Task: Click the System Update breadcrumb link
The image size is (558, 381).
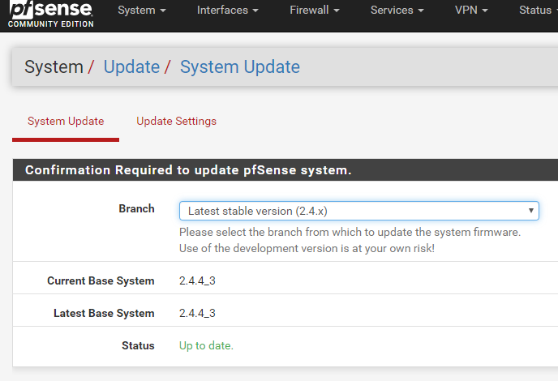Action: (240, 67)
